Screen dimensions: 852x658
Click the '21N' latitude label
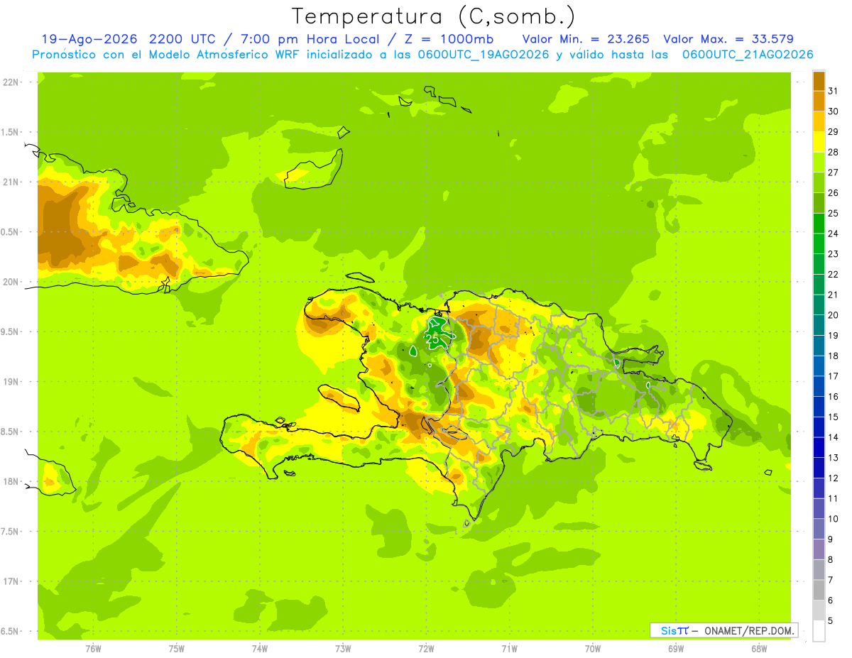click(x=12, y=182)
